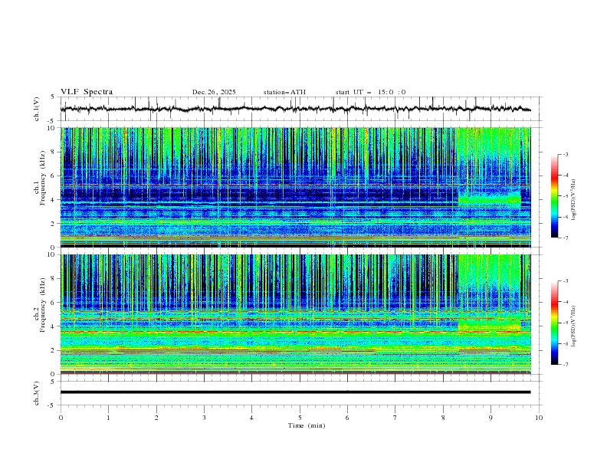The width and height of the screenshot is (607, 469).
Task: Select the ch.2 colorbar "log(PSD)(V²/Hz)" label
Action: point(574,326)
